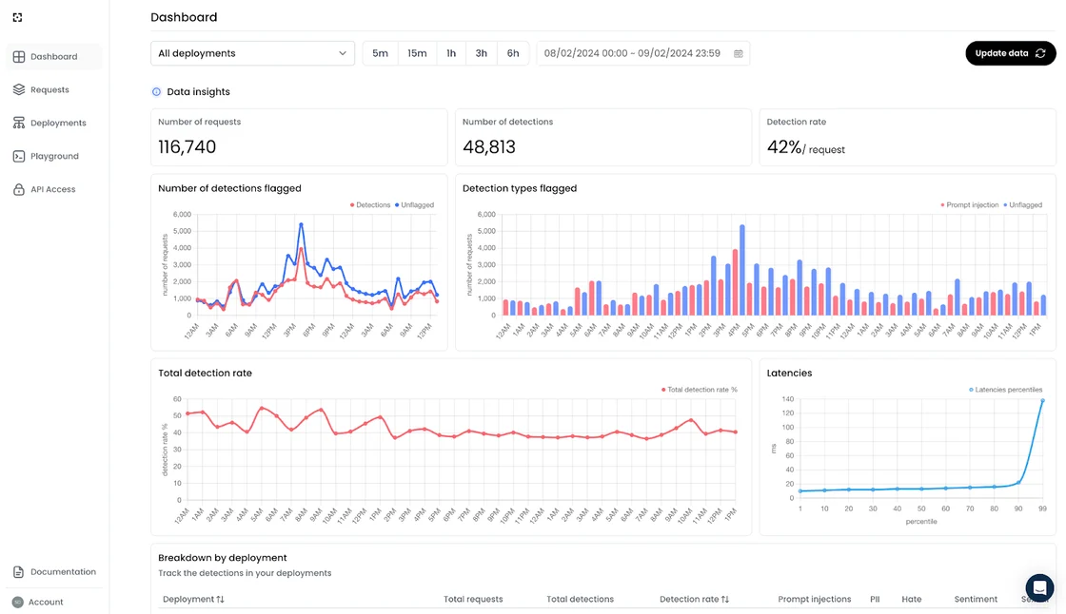Screen dimensions: 1066x614
Task: Select the 6h time range tab
Action: coord(513,53)
